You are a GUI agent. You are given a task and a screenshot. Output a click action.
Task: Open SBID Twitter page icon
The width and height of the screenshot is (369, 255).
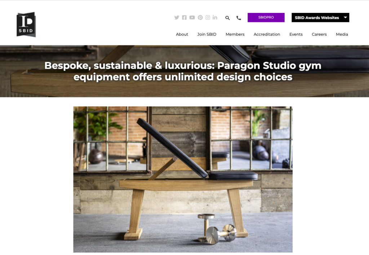coord(177,18)
